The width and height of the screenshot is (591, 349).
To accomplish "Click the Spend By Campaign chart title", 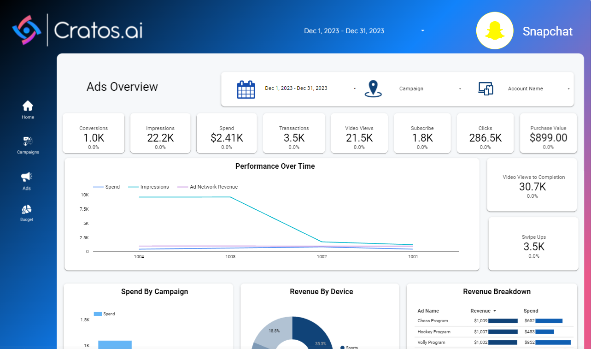I will tap(155, 292).
